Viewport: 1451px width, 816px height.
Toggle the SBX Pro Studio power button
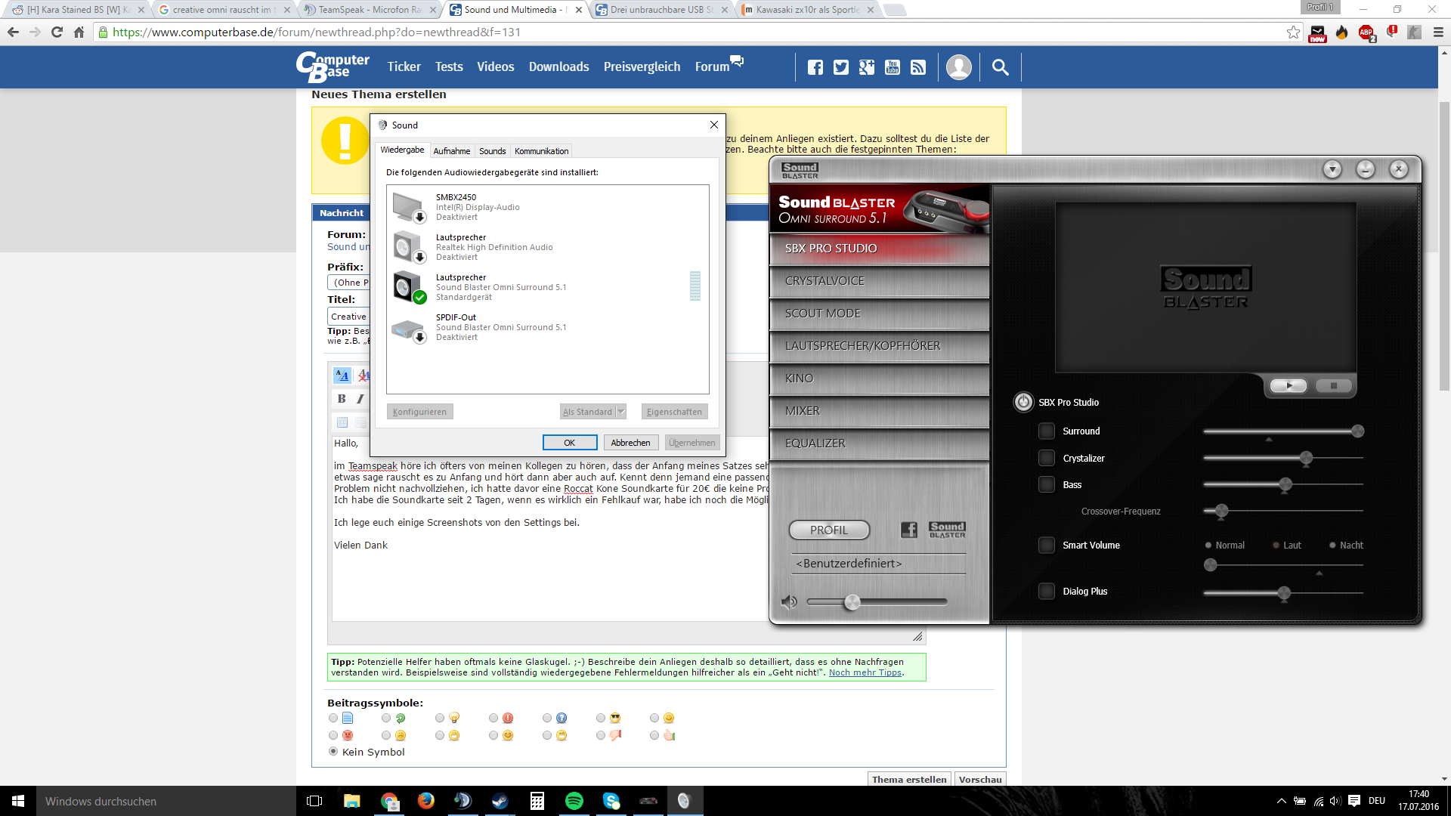tap(1023, 402)
